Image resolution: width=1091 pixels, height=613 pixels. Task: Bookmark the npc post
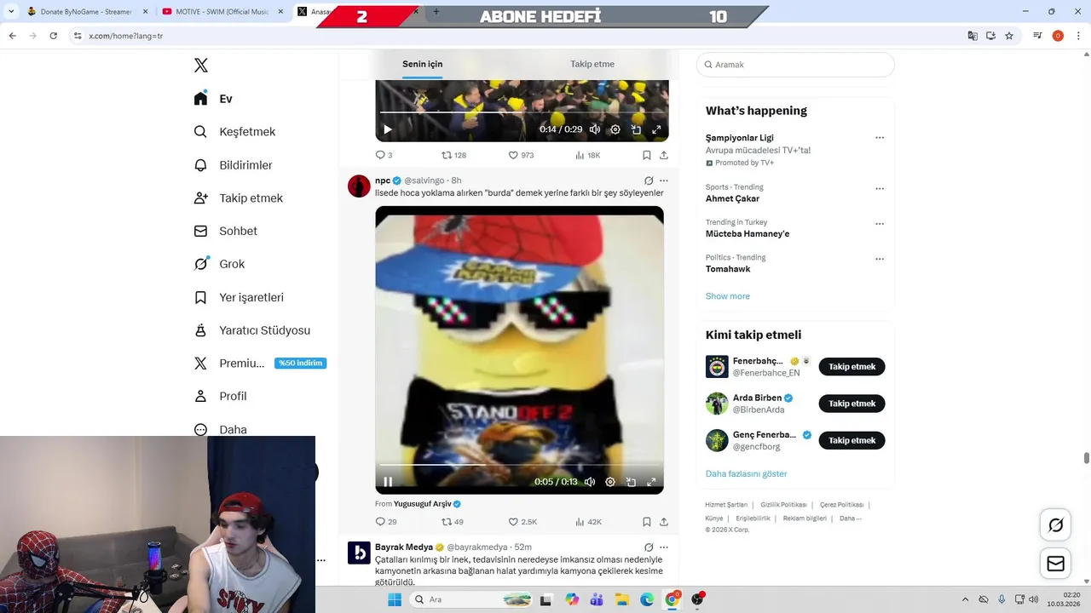647,522
